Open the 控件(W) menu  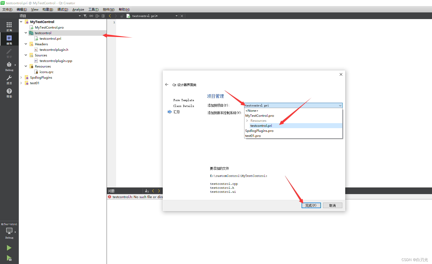108,9
